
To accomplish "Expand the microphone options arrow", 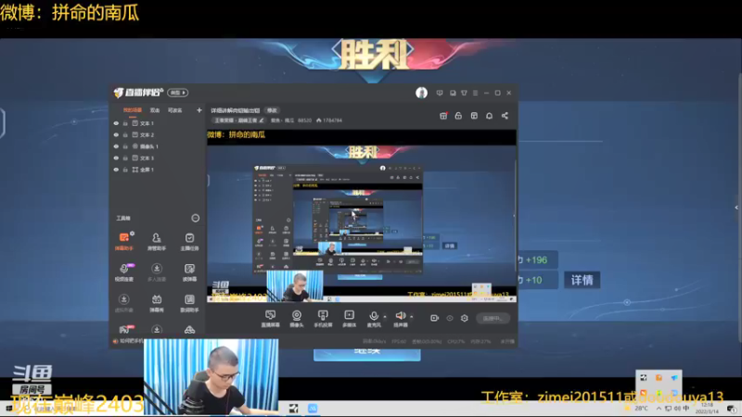I will tap(385, 316).
